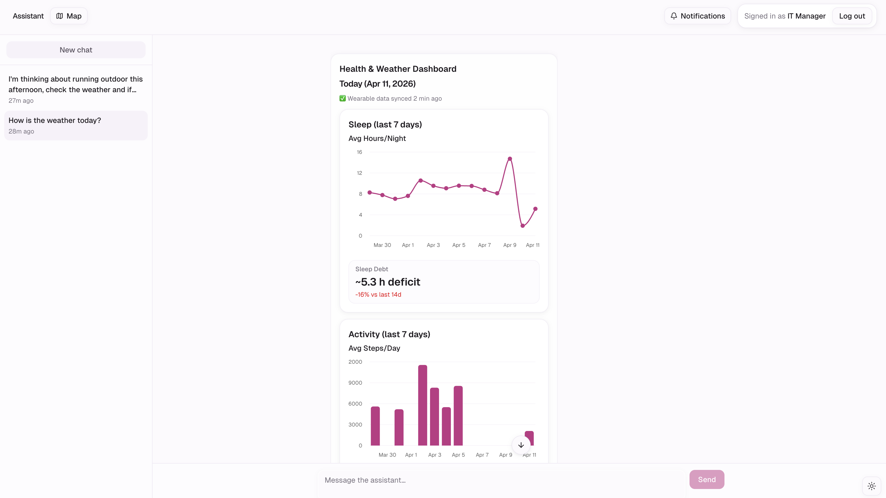Click the Notifications bell icon
This screenshot has height=498, width=886.
point(674,16)
